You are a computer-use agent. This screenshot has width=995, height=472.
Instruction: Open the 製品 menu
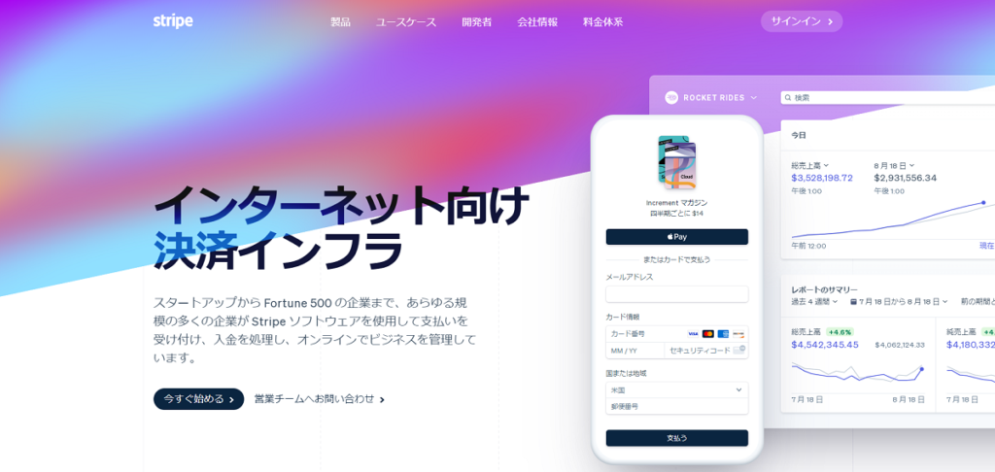tap(340, 21)
